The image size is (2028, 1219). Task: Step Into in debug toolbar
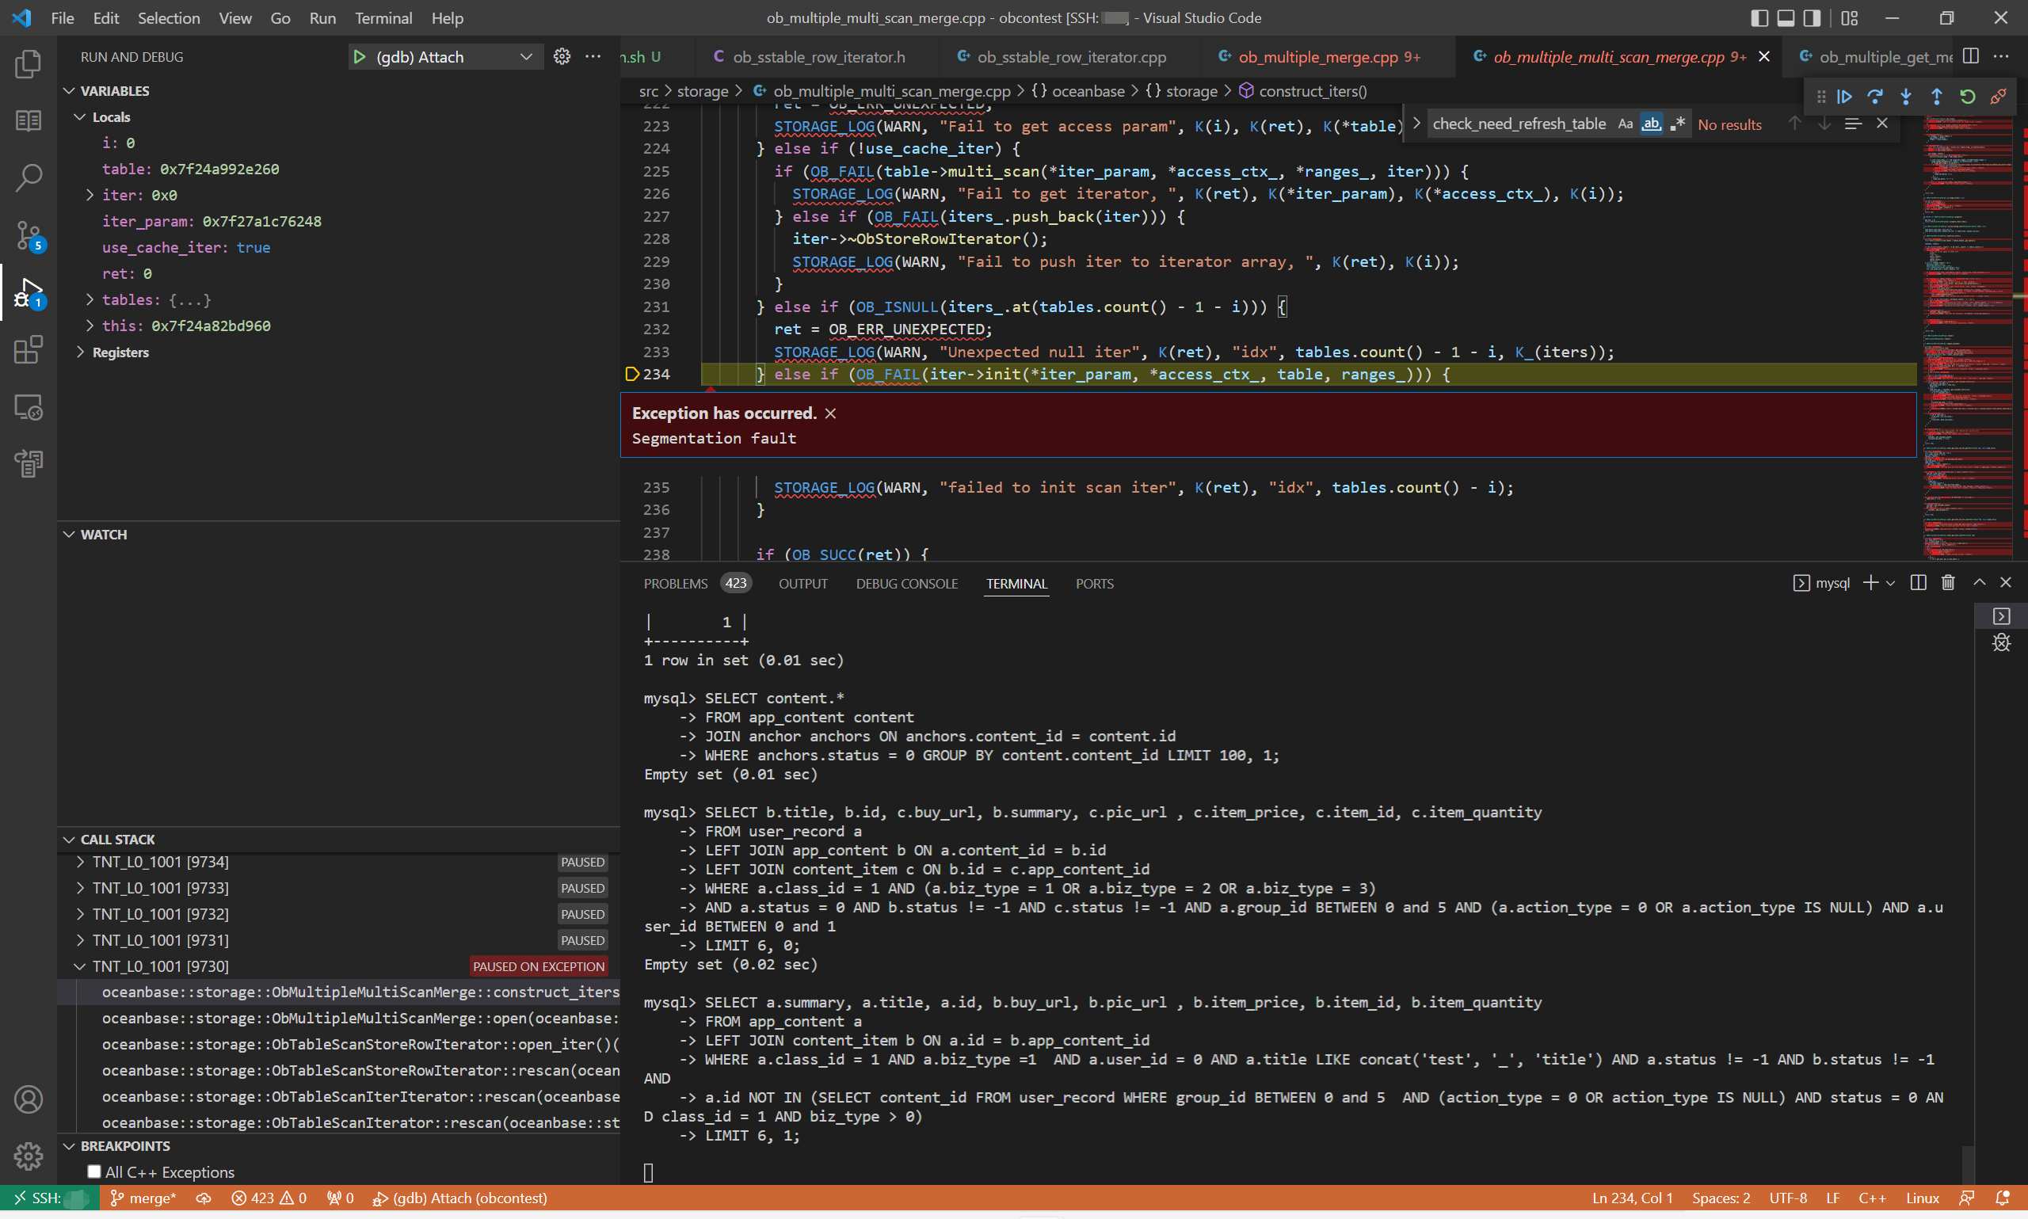click(x=1906, y=97)
